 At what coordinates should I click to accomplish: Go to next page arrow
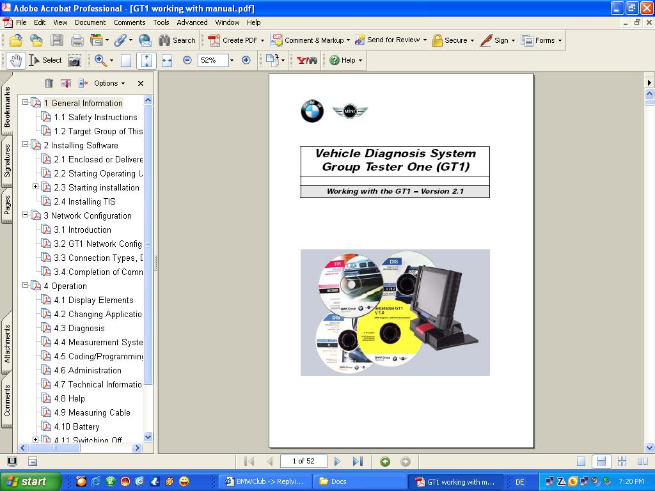click(337, 462)
